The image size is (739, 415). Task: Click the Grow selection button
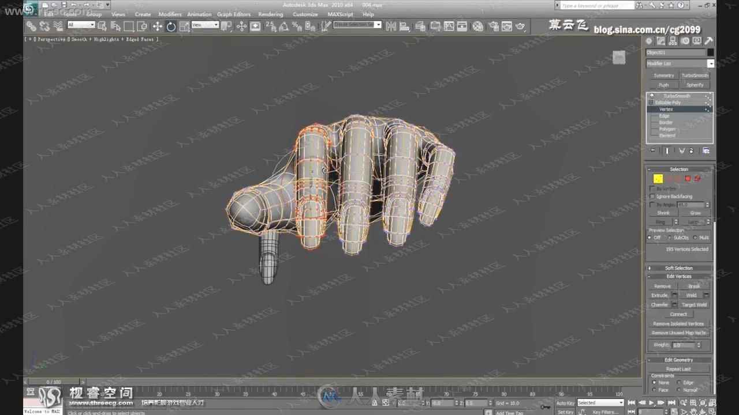(x=695, y=213)
